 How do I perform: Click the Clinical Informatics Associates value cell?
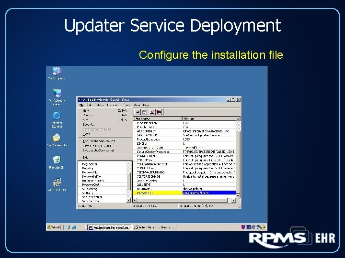[x=209, y=131]
